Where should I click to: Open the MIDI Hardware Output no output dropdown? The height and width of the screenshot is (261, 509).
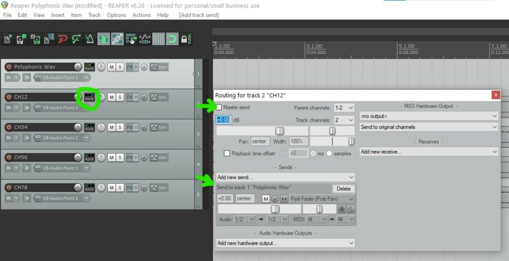coord(429,116)
